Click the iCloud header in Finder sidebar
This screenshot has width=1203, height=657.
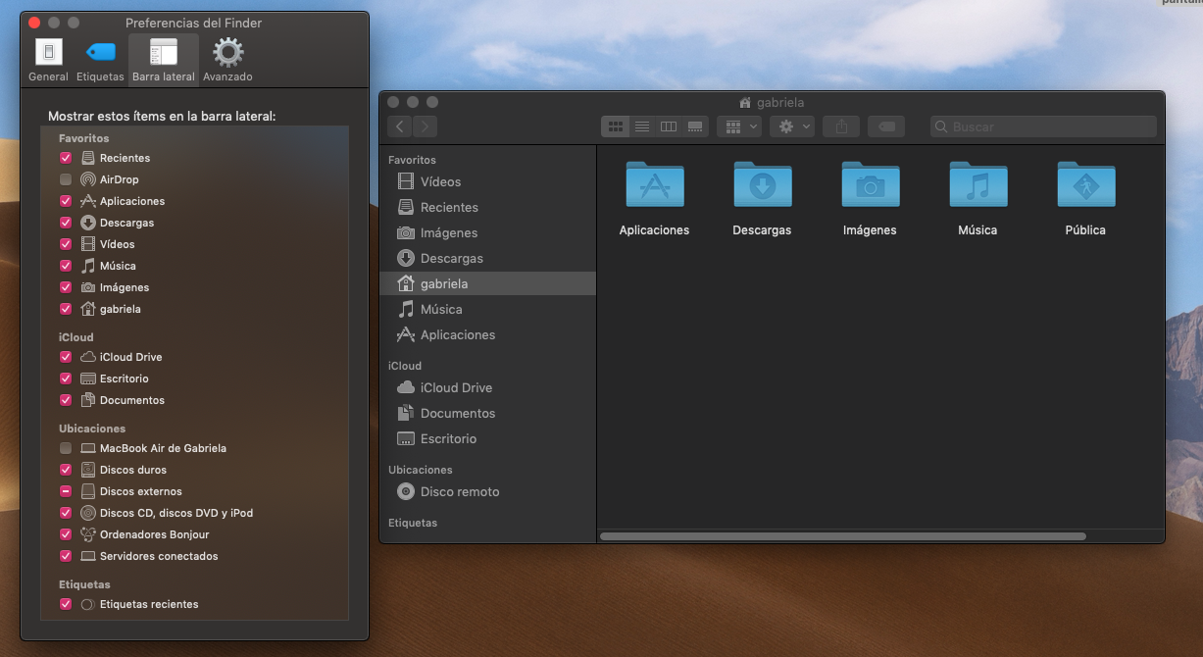click(x=405, y=366)
